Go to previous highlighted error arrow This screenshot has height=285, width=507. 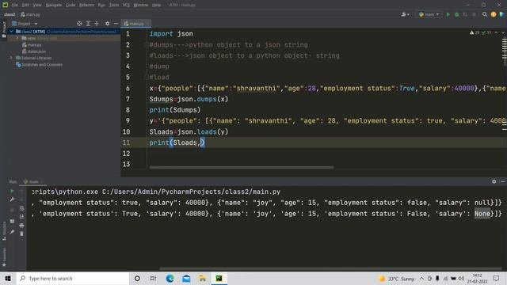pos(497,32)
